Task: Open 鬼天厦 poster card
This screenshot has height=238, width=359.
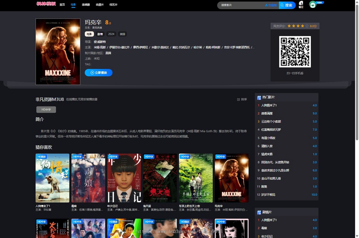Action: pyautogui.click(x=160, y=178)
